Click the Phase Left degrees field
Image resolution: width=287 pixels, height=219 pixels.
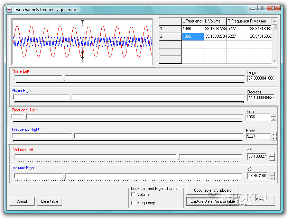[261, 78]
